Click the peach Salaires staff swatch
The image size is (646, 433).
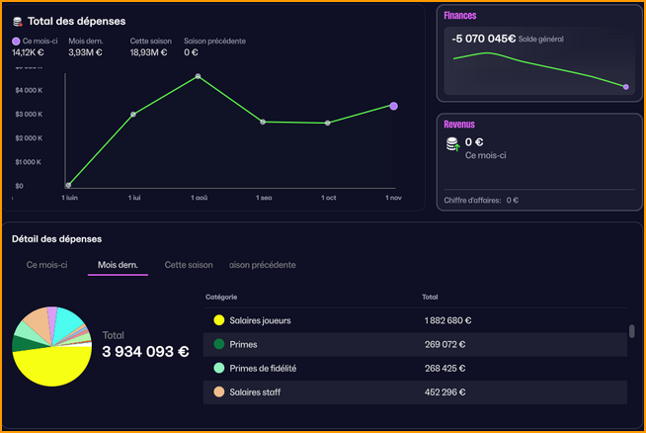coord(218,391)
